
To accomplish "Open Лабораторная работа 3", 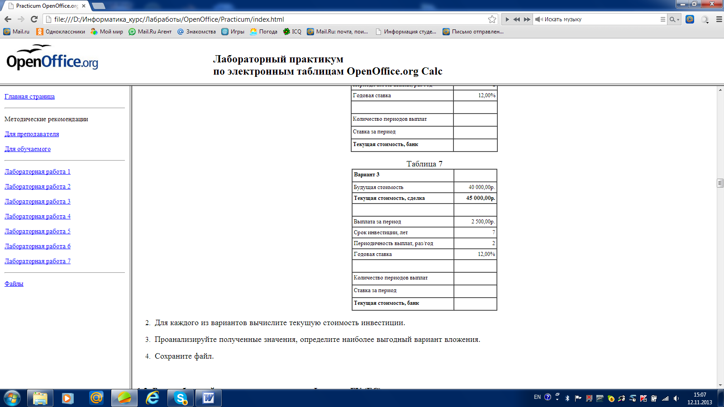I will pos(38,201).
